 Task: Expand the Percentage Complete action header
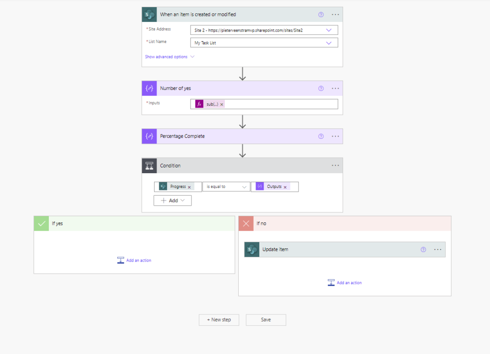click(243, 136)
